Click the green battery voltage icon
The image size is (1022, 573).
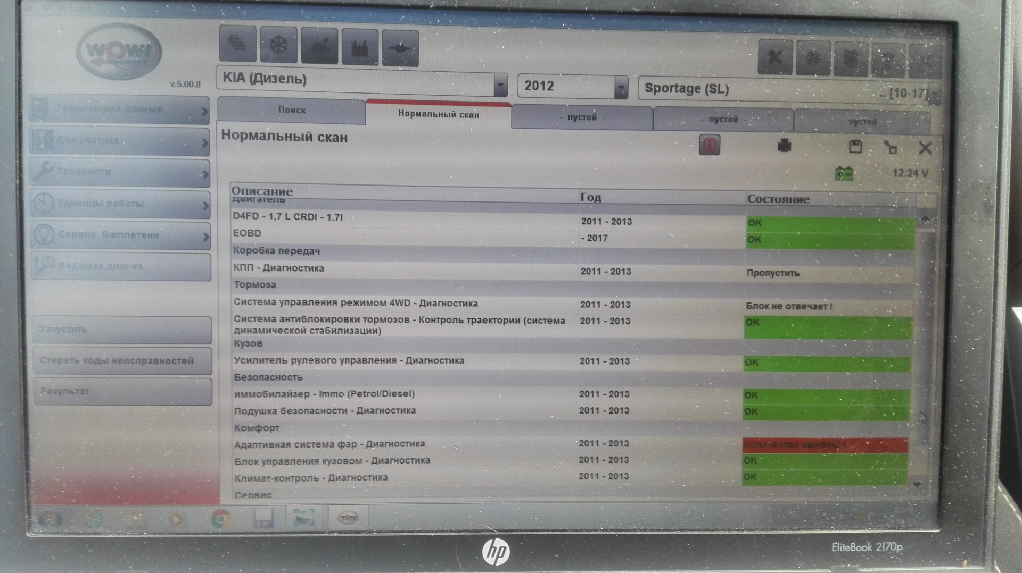pos(844,173)
